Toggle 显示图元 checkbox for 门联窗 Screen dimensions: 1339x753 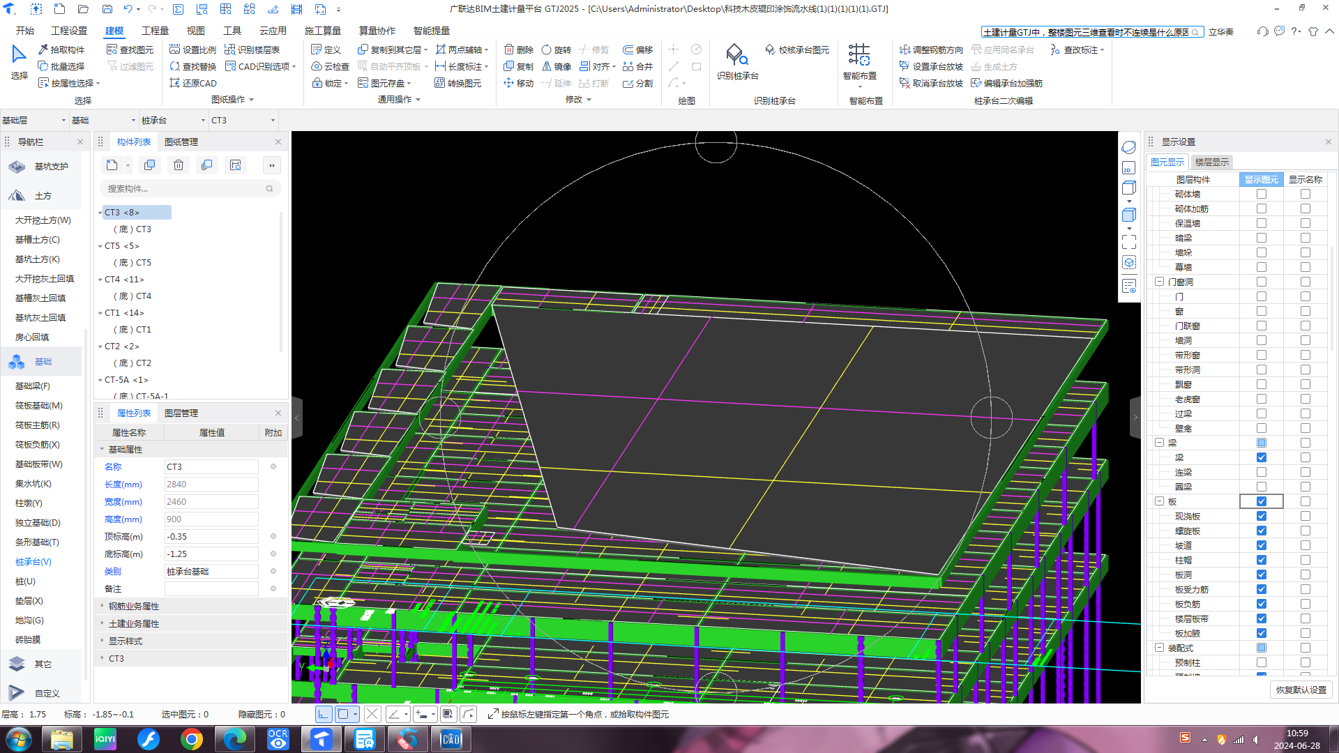pyautogui.click(x=1261, y=326)
